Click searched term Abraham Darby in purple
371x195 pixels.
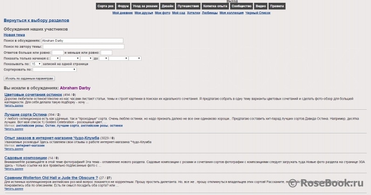75,88
